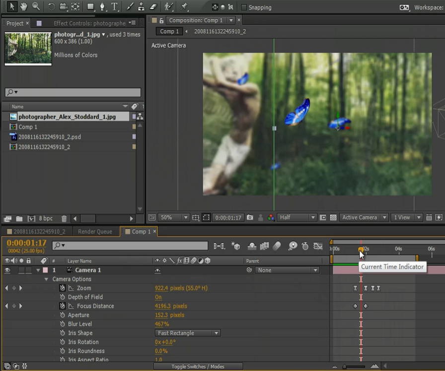Select the Pan Behind tool
The width and height of the screenshot is (445, 371).
(75, 6)
